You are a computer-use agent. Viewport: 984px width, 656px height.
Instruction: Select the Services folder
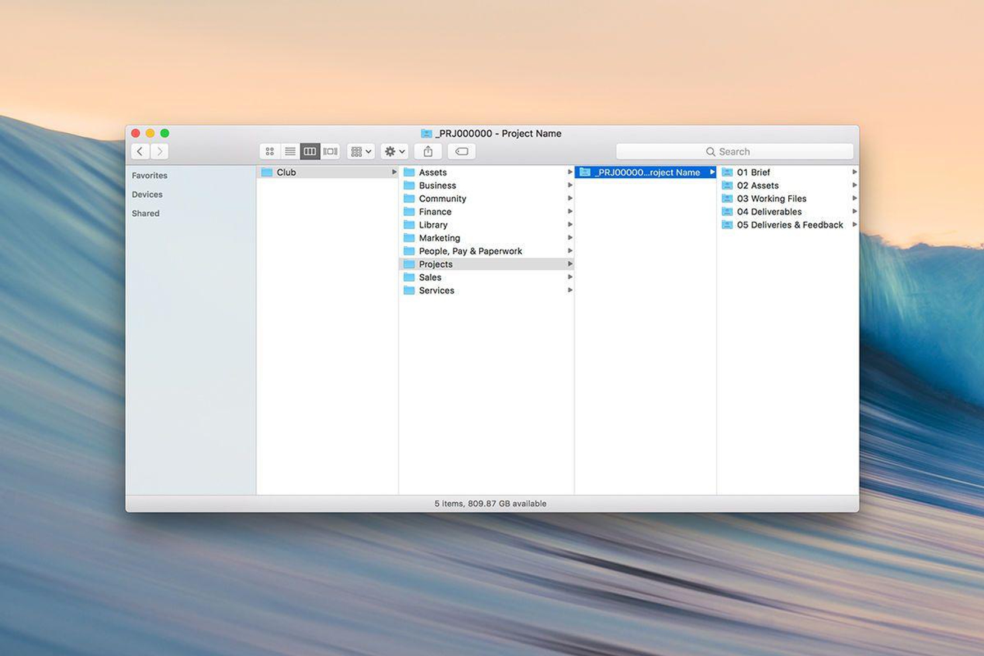436,290
